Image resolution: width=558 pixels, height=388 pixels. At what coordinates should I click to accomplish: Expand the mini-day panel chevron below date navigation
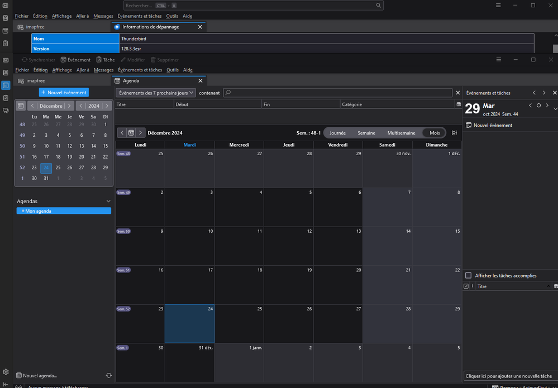(555, 109)
